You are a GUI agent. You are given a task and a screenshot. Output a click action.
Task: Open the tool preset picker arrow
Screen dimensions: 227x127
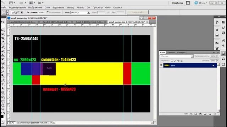(x=8, y=13)
